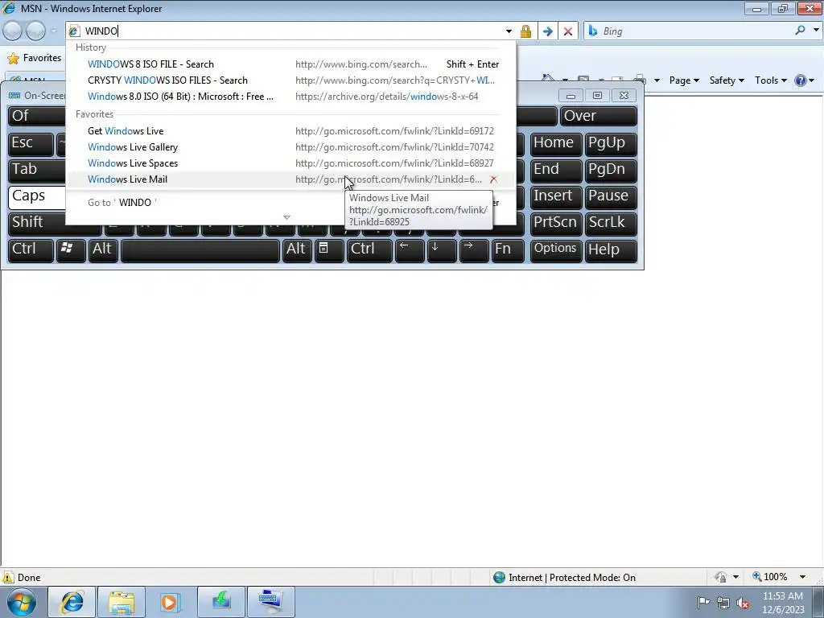Click the context menu key on keyboard
The image size is (824, 618).
pyautogui.click(x=328, y=249)
